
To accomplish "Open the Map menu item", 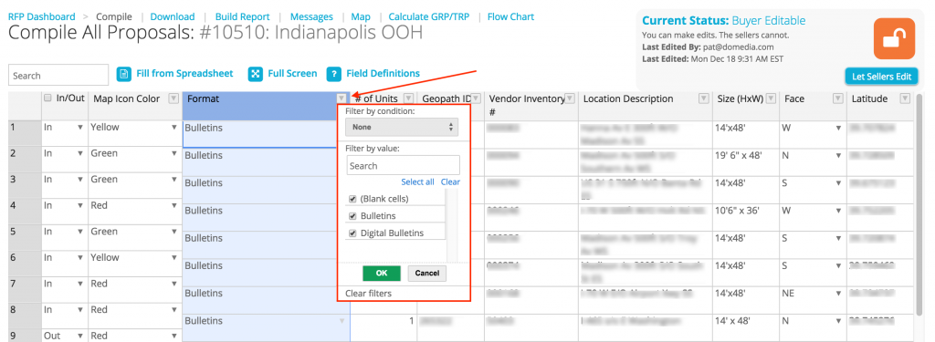I will (361, 16).
